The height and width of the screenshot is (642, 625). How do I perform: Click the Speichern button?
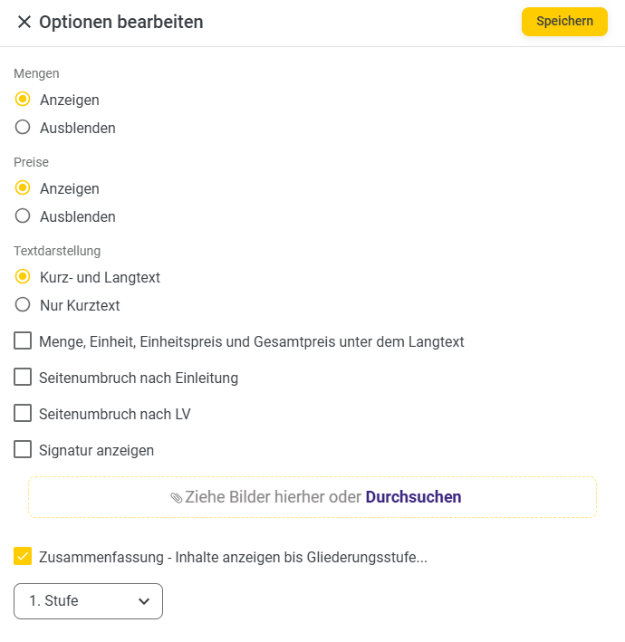click(x=564, y=22)
